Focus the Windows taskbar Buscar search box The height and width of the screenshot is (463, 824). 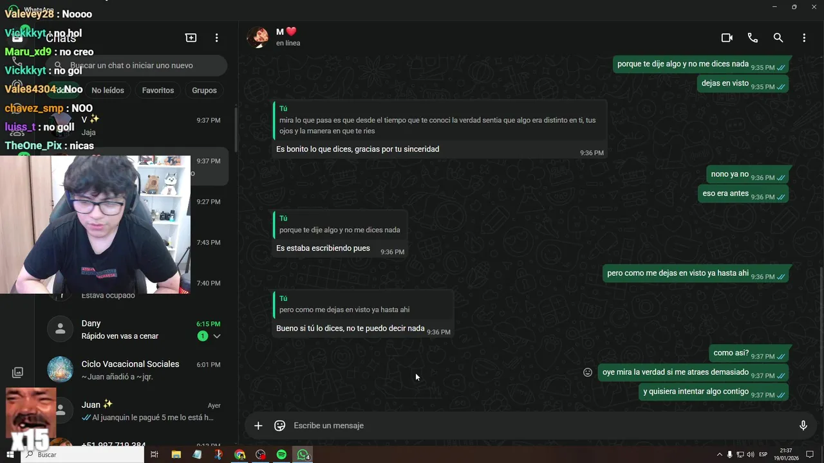point(82,455)
